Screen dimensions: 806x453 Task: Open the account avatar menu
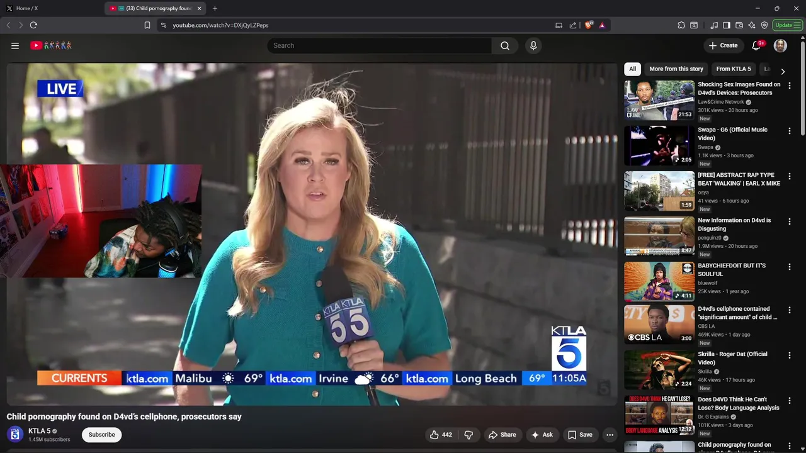[x=780, y=45]
